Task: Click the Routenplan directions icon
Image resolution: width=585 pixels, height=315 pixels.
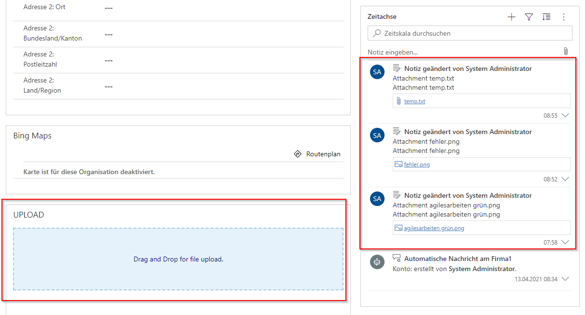Action: [298, 154]
